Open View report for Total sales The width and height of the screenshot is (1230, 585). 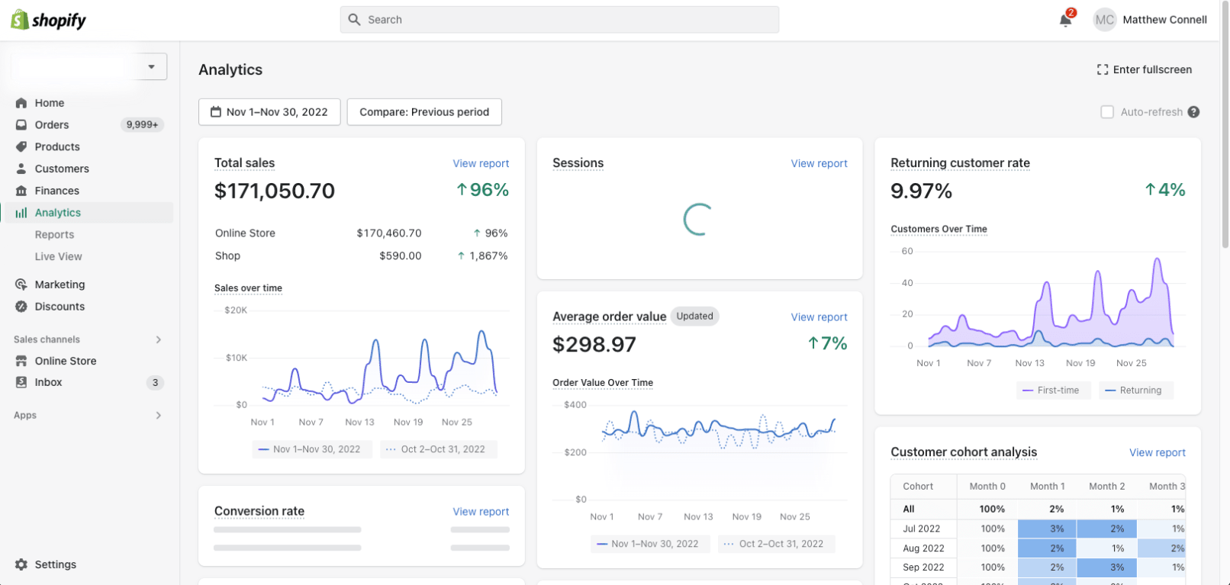pyautogui.click(x=480, y=163)
